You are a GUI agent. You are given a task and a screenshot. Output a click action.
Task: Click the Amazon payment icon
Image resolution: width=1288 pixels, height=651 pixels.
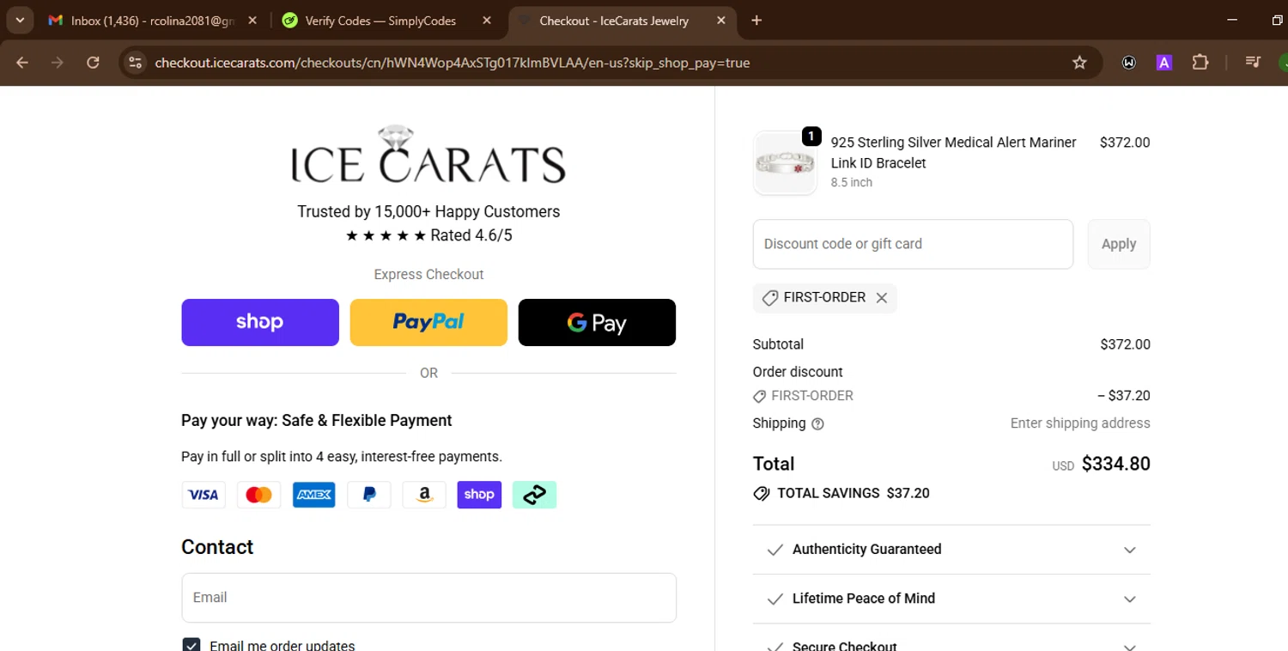(424, 495)
